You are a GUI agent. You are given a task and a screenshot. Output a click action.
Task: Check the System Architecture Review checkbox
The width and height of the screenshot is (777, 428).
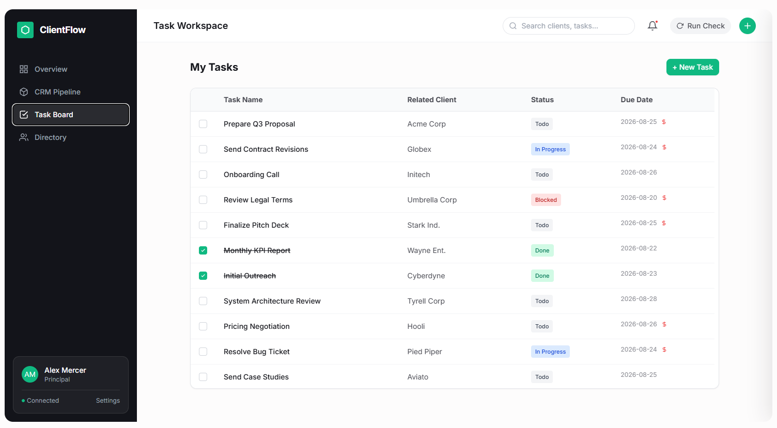(x=203, y=301)
